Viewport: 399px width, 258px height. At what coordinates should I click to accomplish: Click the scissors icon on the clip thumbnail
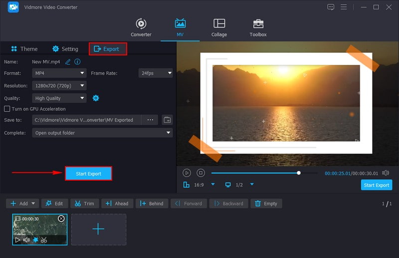click(x=44, y=240)
